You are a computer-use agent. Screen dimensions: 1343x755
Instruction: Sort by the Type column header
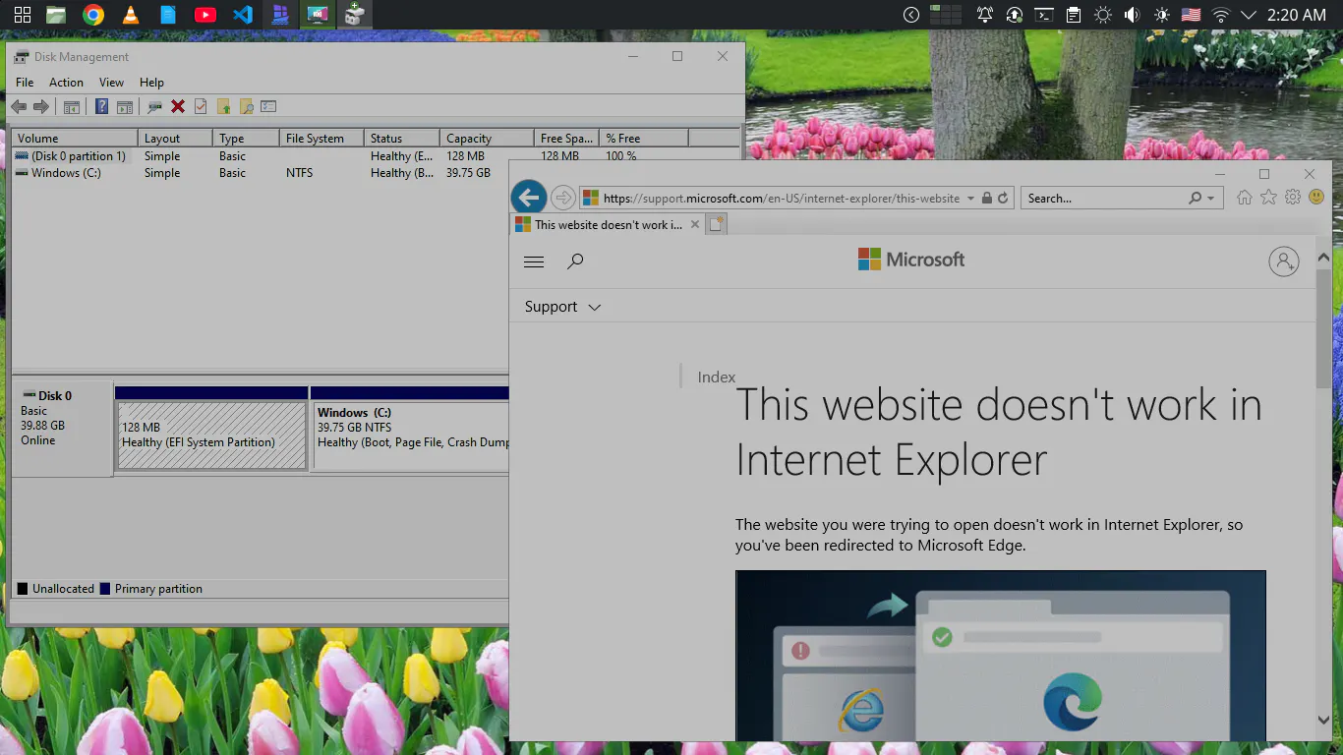coord(246,139)
